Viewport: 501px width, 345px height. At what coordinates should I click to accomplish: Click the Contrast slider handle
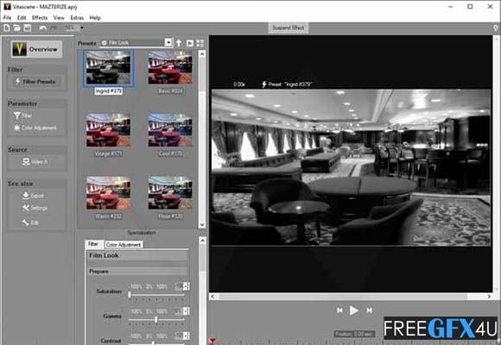coord(154,343)
